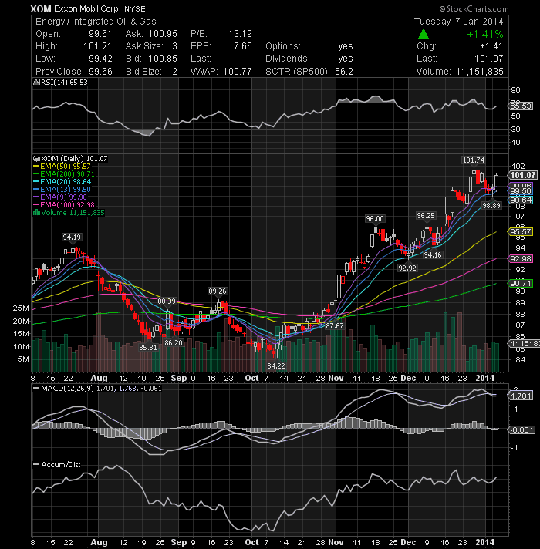Click the Ask price 100.95
This screenshot has height=549, width=540.
point(163,34)
